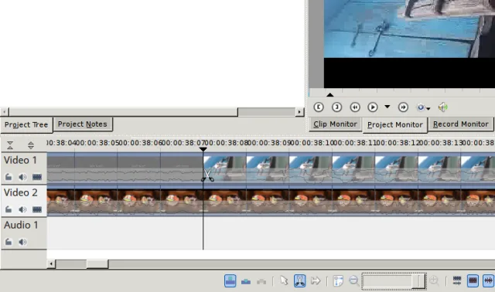
Task: Toggle video thumbnails in timeline
Action: [x=473, y=280]
